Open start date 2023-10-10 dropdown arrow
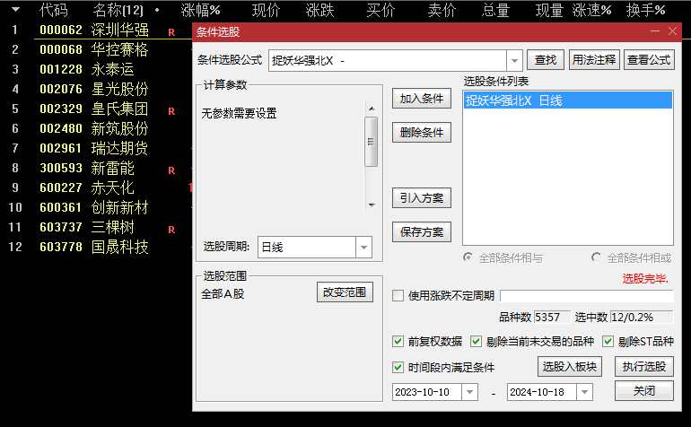 469,392
